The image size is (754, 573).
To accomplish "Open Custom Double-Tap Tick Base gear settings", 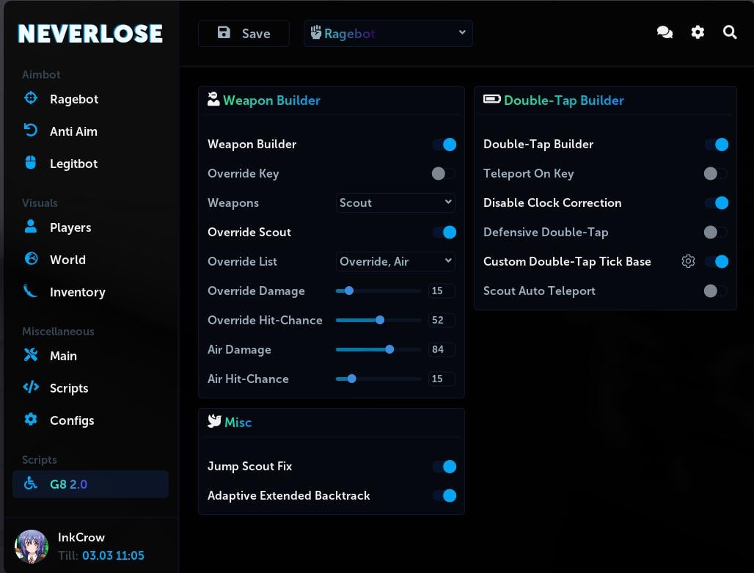I will (x=688, y=261).
